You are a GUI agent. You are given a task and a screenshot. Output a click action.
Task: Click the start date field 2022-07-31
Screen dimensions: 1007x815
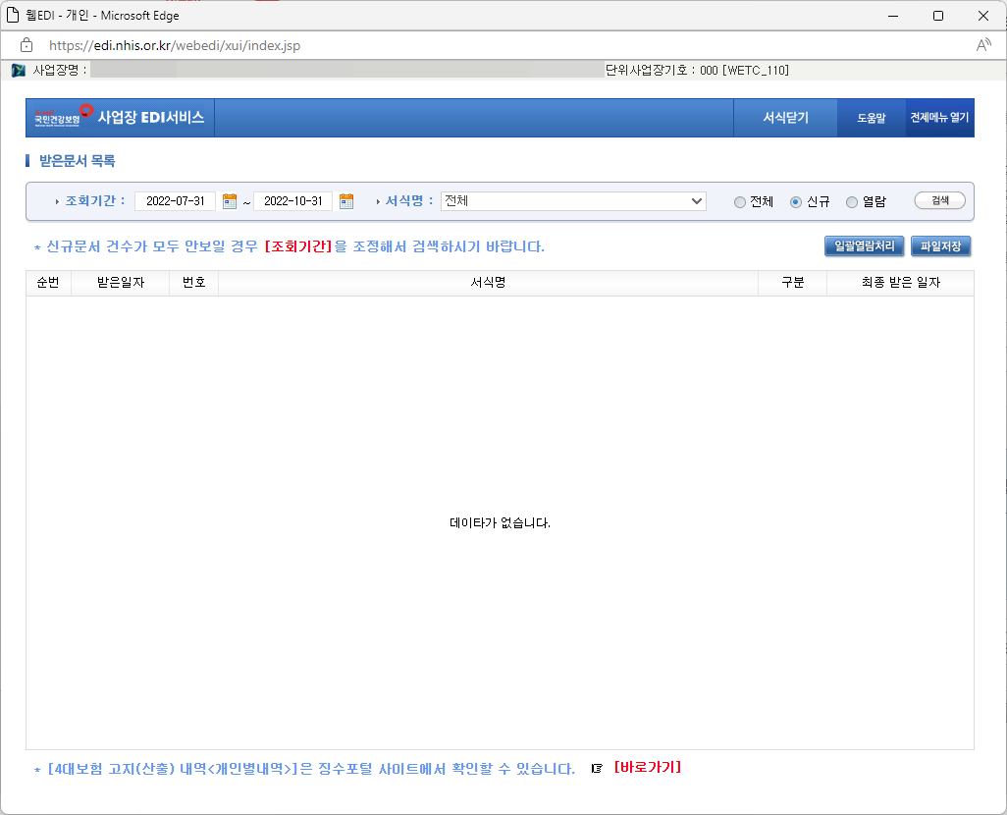click(x=176, y=201)
